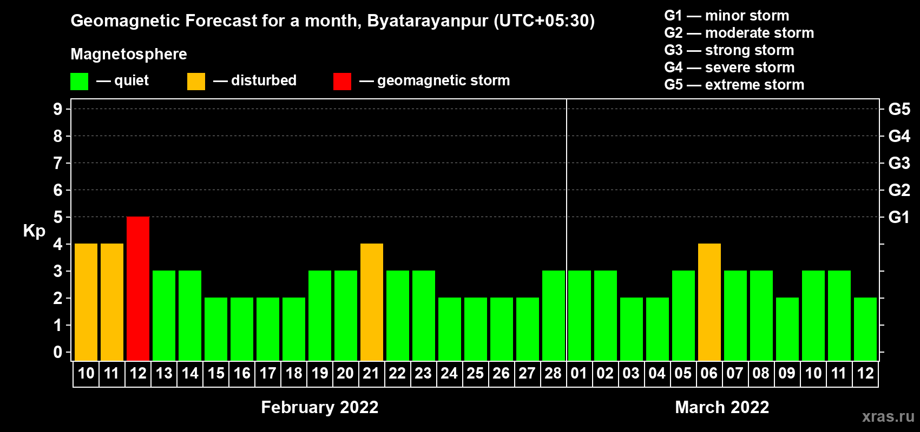Click the 'March 2022' month label
The width and height of the screenshot is (920, 432).
pyautogui.click(x=722, y=407)
